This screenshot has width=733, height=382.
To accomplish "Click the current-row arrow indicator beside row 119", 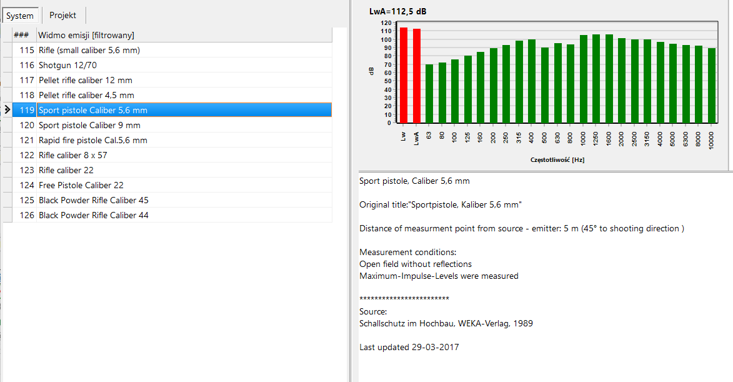I will [x=7, y=110].
